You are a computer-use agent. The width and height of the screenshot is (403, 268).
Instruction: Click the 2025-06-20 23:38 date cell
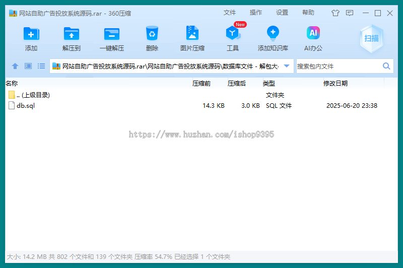pyautogui.click(x=352, y=106)
